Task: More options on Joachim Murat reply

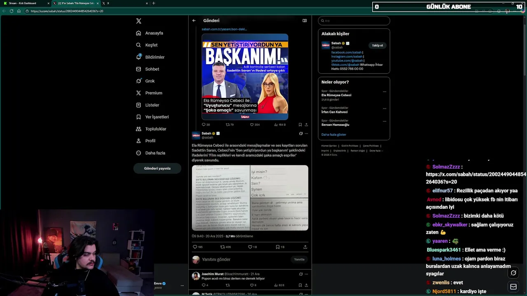Action: click(x=306, y=274)
